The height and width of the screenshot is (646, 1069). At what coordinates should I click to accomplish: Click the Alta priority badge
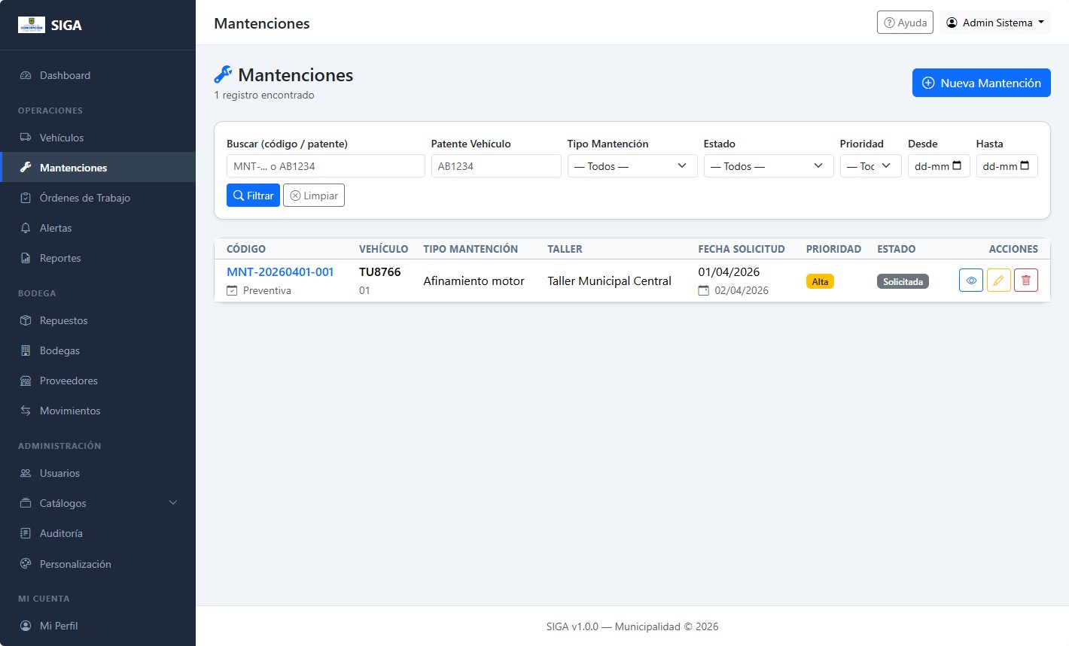[820, 281]
